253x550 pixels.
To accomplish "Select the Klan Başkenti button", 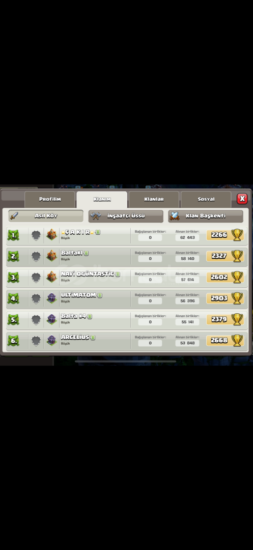I will pyautogui.click(x=206, y=216).
